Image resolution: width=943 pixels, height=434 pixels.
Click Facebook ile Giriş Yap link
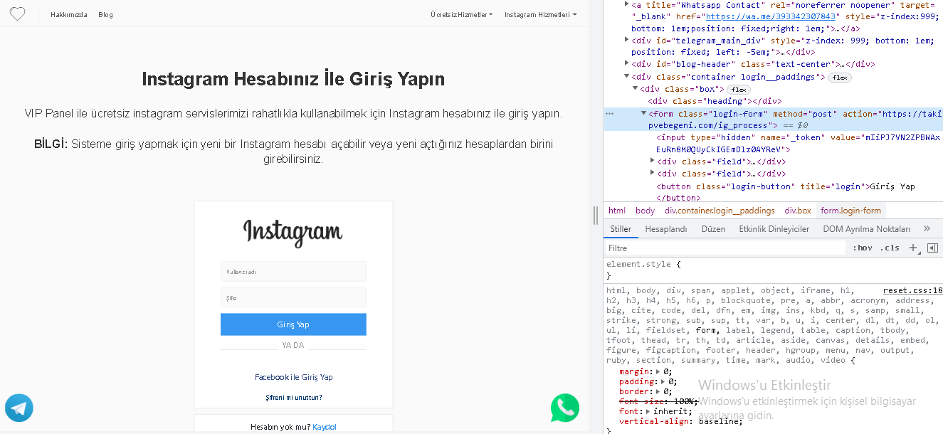pyautogui.click(x=293, y=377)
